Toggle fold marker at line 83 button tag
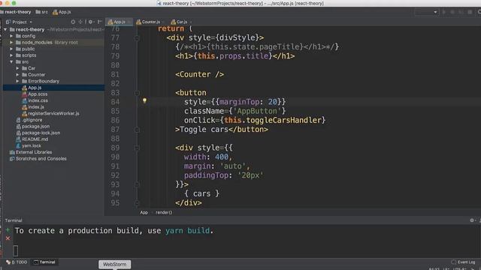Viewport: 481px width, 270px height. tap(137, 93)
